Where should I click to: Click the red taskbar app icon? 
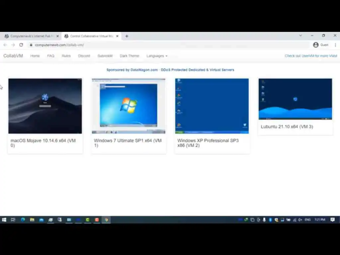click(97, 220)
